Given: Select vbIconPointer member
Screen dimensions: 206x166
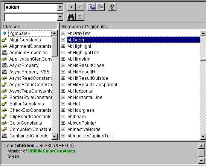Looking at the screenshot, I should click(82, 123).
